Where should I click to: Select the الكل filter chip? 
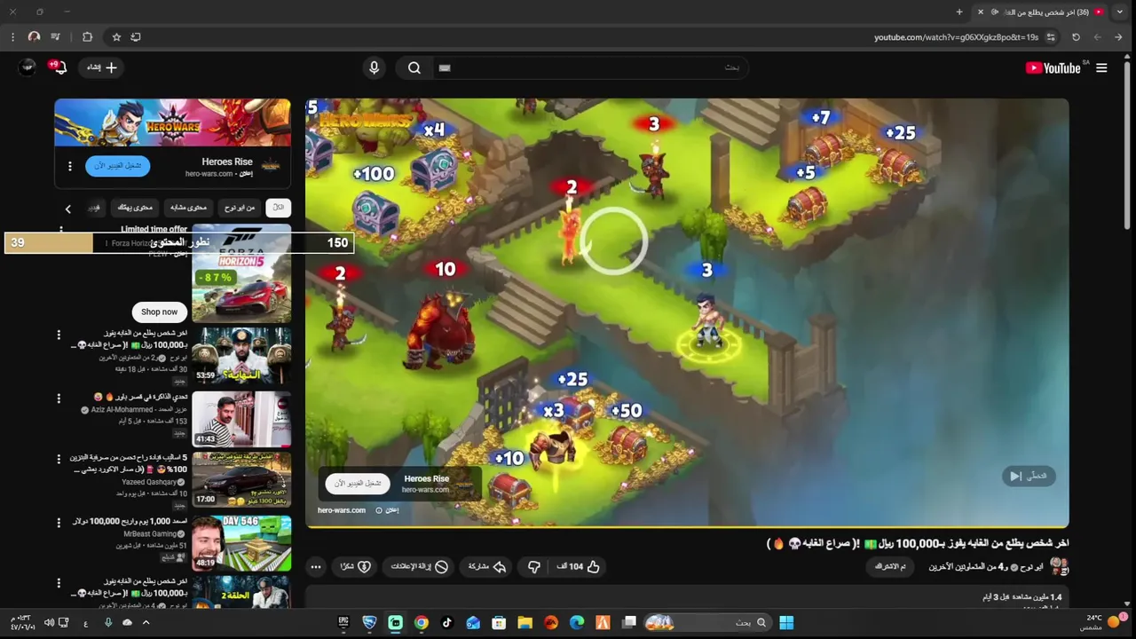[278, 208]
